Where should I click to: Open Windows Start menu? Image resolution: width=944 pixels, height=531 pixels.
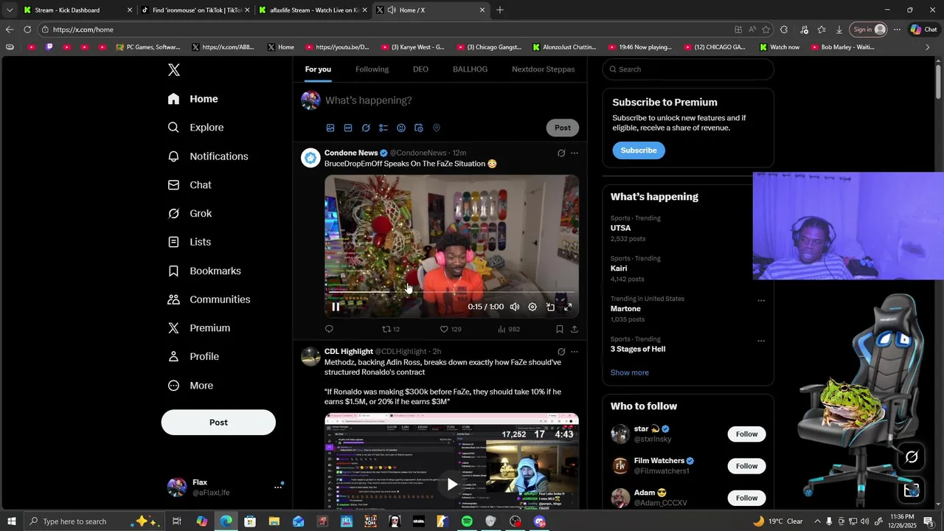(11, 521)
